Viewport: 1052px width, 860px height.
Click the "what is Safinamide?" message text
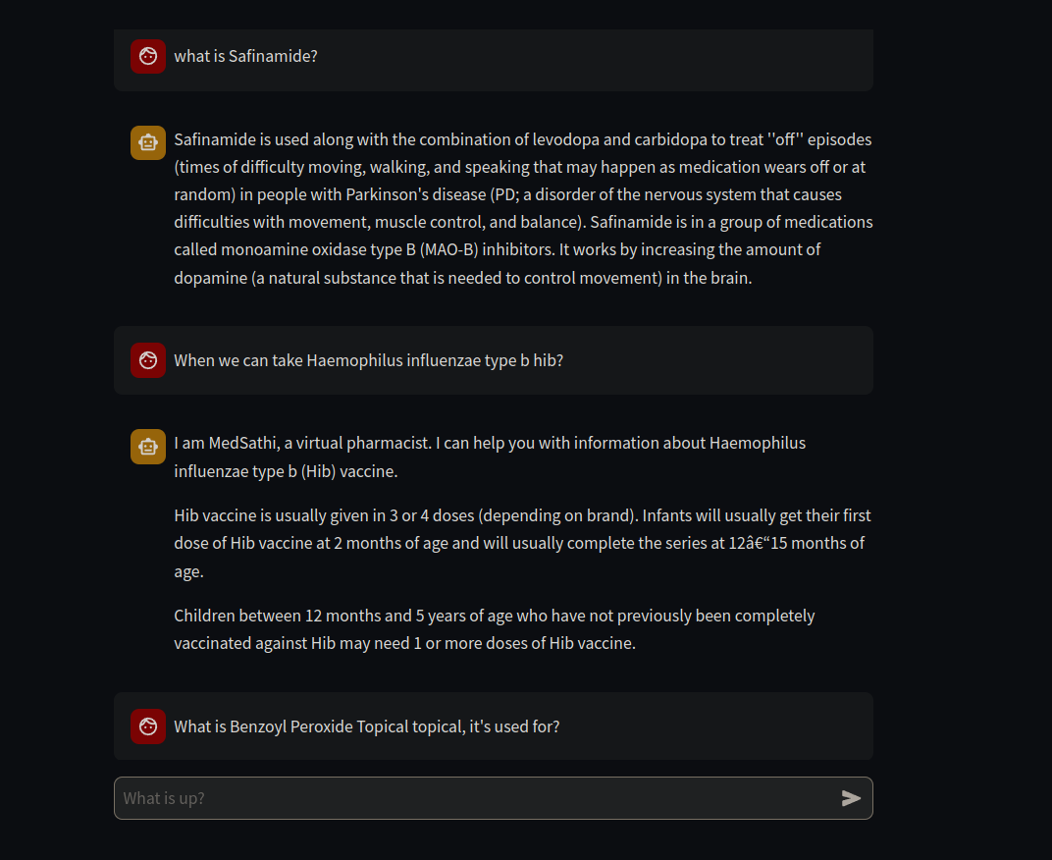click(x=245, y=56)
